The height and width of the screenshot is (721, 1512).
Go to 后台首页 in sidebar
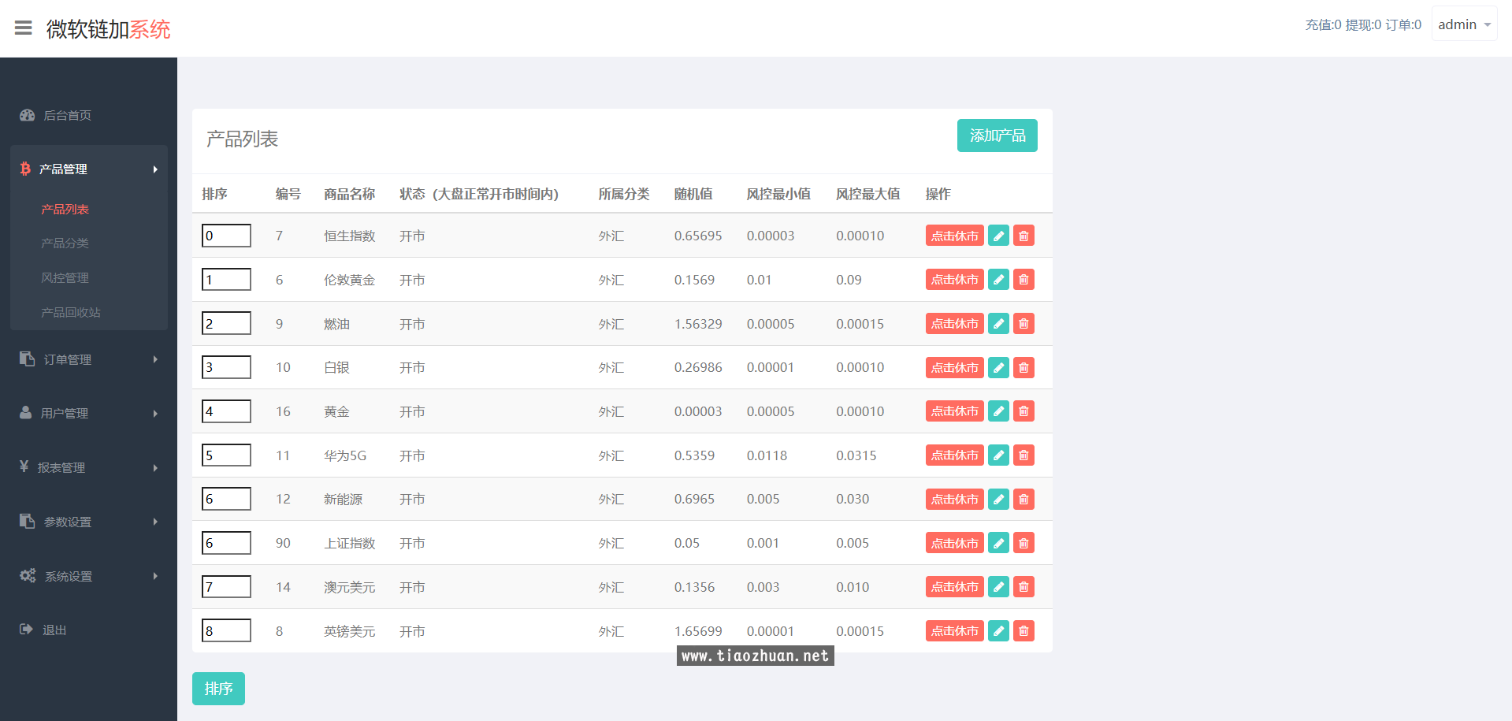pyautogui.click(x=67, y=115)
